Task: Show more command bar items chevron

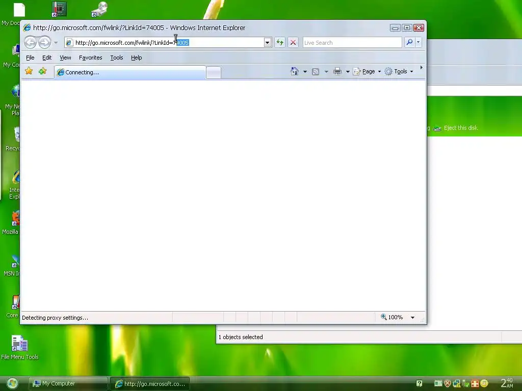Action: tap(422, 68)
